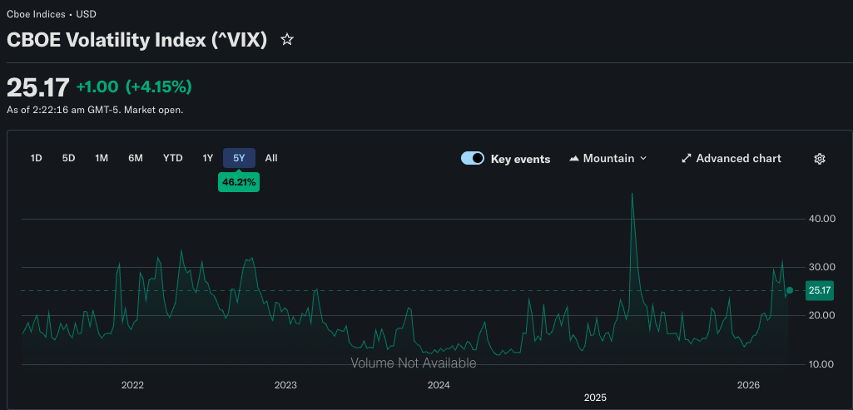The height and width of the screenshot is (410, 853).
Task: Show All time price history
Action: 271,158
